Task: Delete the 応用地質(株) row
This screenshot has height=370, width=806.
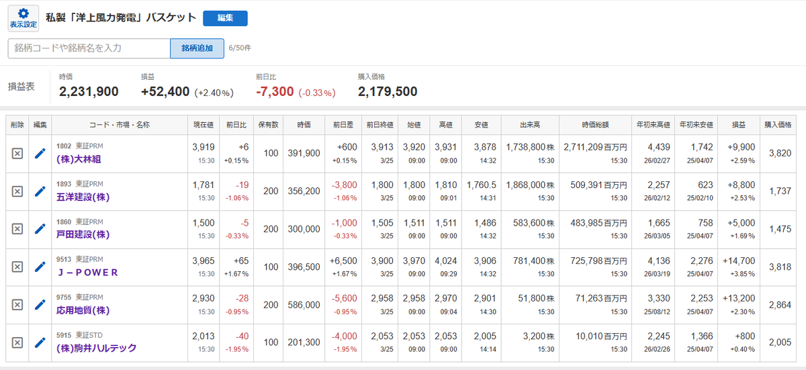Action: (17, 305)
